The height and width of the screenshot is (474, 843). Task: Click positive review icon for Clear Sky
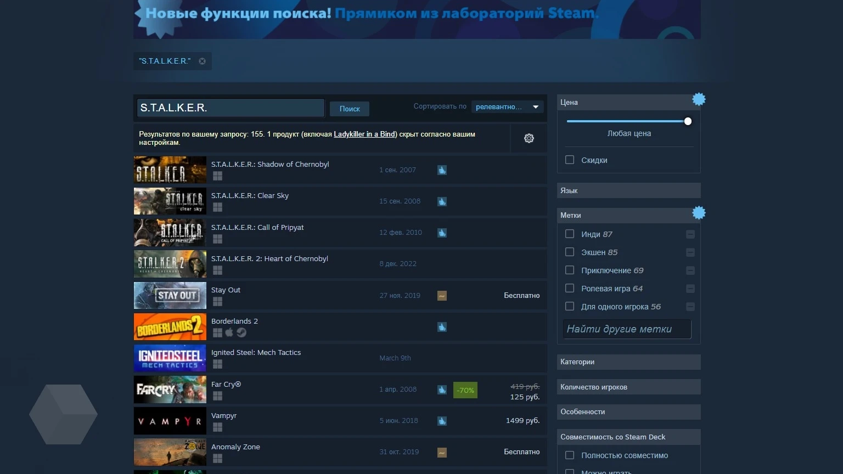(442, 201)
